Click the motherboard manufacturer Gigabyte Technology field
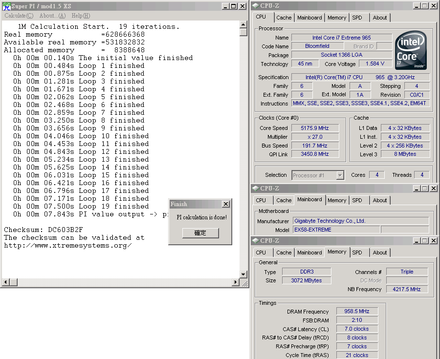Image resolution: width=440 pixels, height=359 pixels. pos(361,221)
